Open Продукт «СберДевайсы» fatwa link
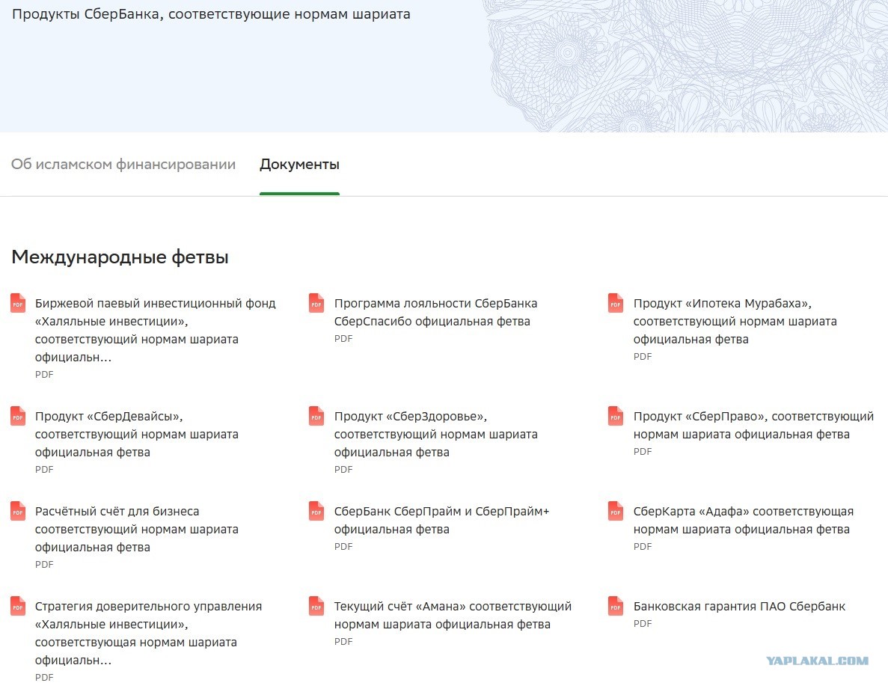Image resolution: width=888 pixels, height=683 pixels. 136,434
